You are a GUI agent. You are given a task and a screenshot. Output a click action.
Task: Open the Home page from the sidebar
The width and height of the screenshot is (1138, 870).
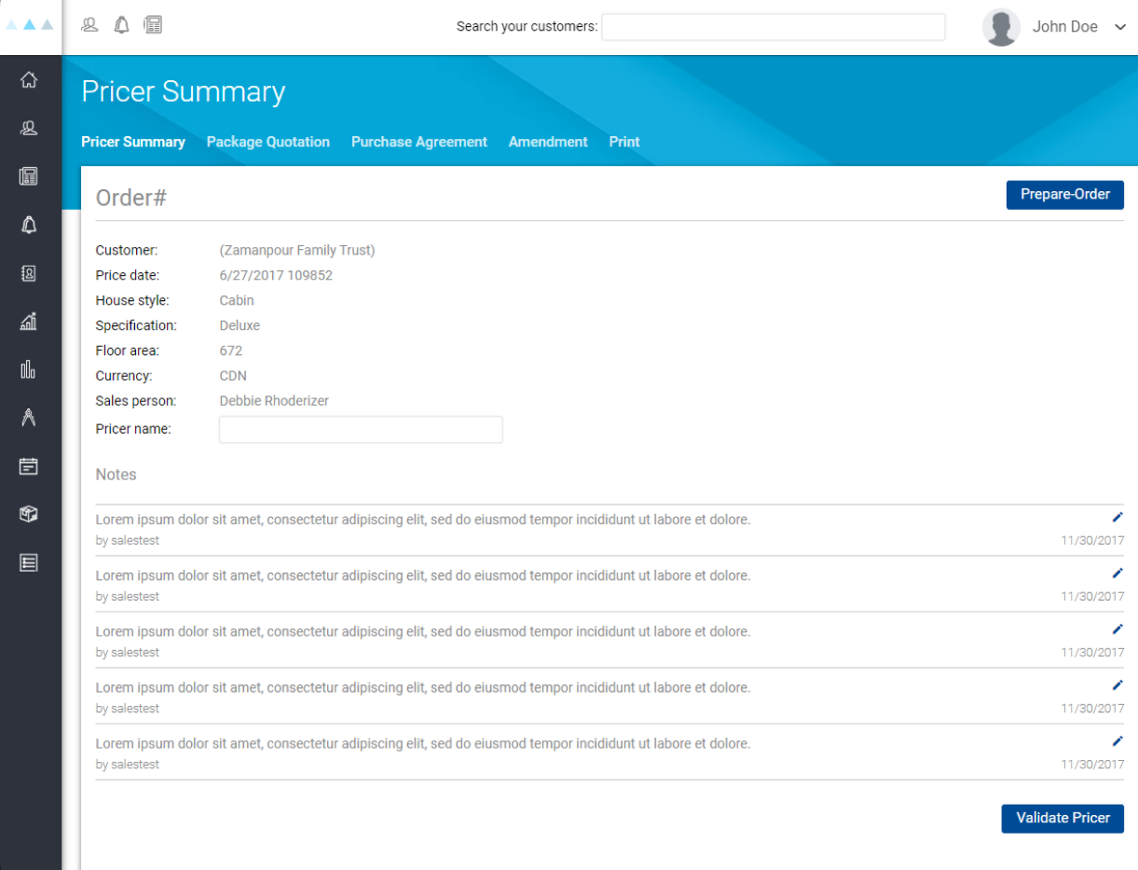[29, 80]
